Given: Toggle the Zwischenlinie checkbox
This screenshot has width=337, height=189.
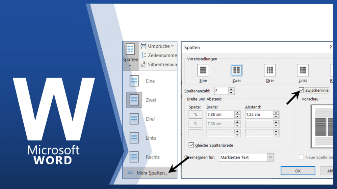Looking at the screenshot, I should click(302, 90).
